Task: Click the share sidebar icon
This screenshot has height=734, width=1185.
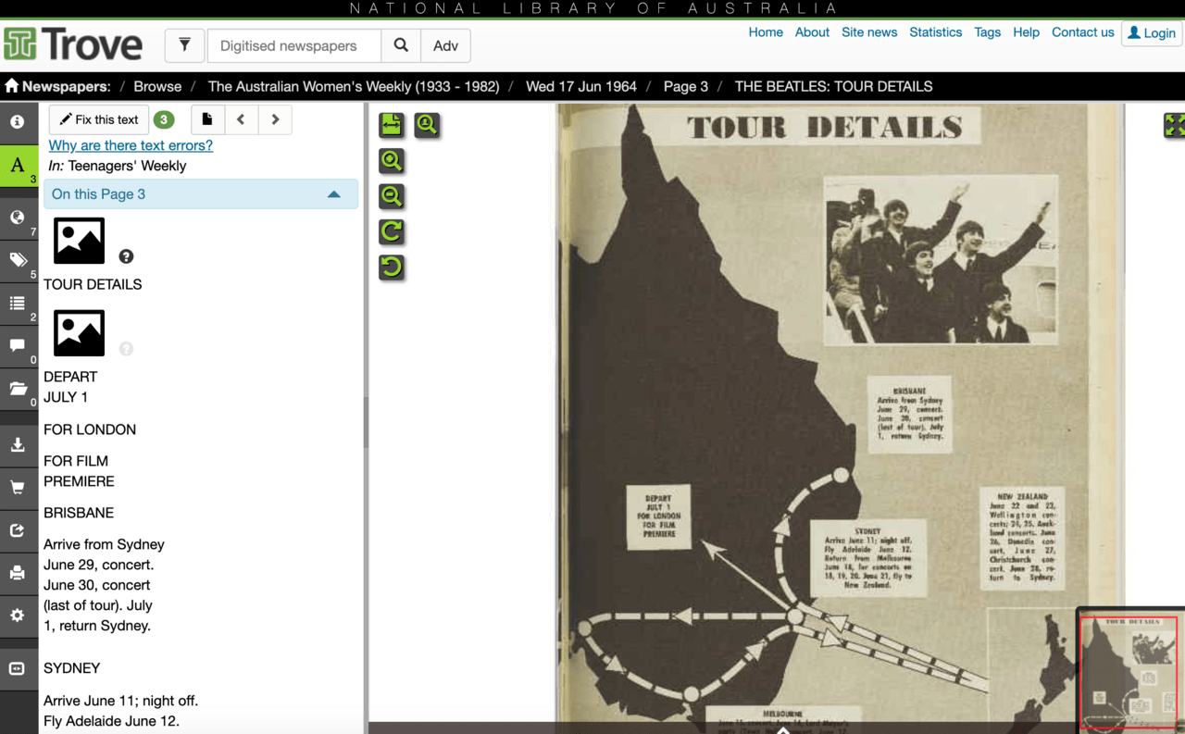Action: (18, 530)
